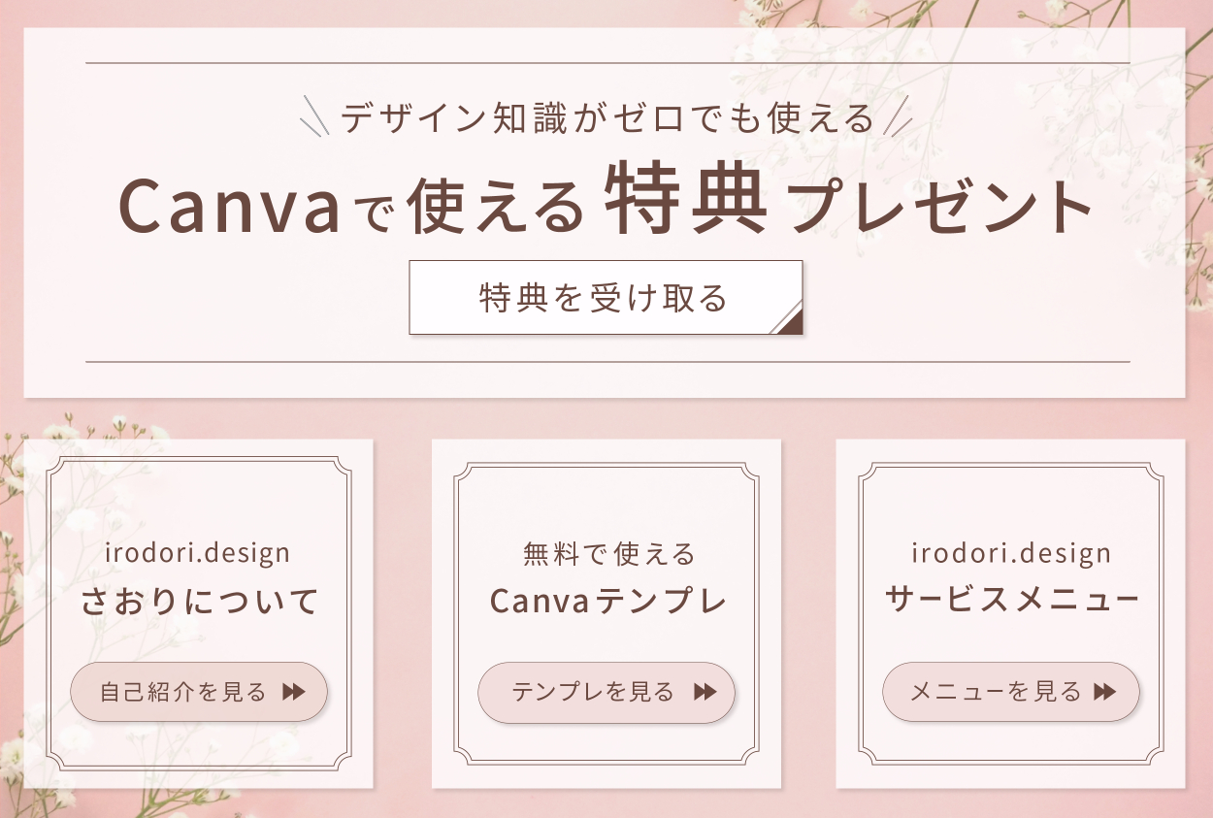Viewport: 1213px width, 818px height.
Task: Click the double-arrow icon beside テンプレを見る
Action: (x=705, y=692)
